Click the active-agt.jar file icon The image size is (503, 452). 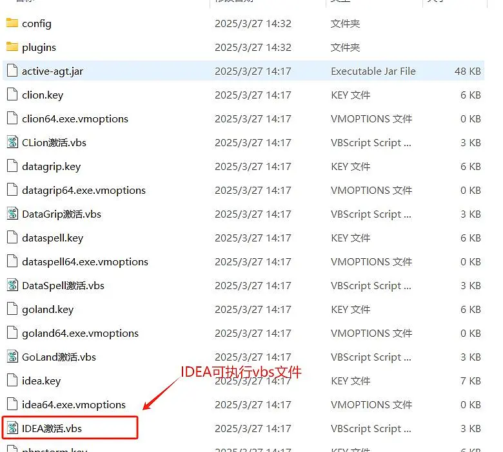[12, 70]
